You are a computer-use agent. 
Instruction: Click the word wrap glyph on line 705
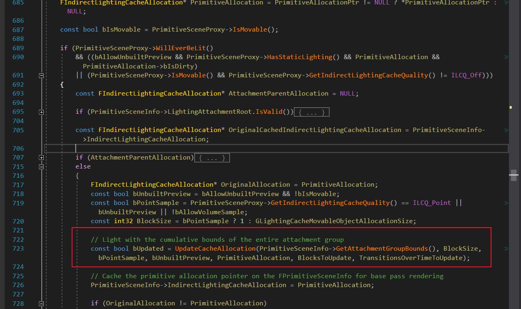(x=506, y=130)
